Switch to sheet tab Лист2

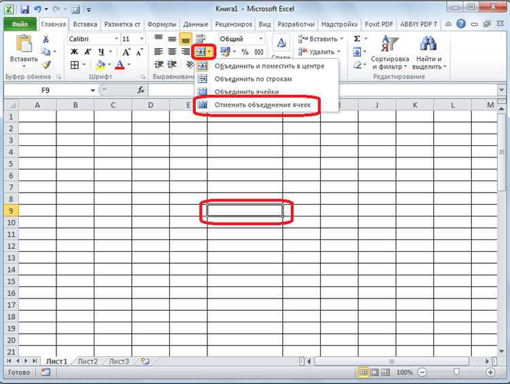point(88,362)
